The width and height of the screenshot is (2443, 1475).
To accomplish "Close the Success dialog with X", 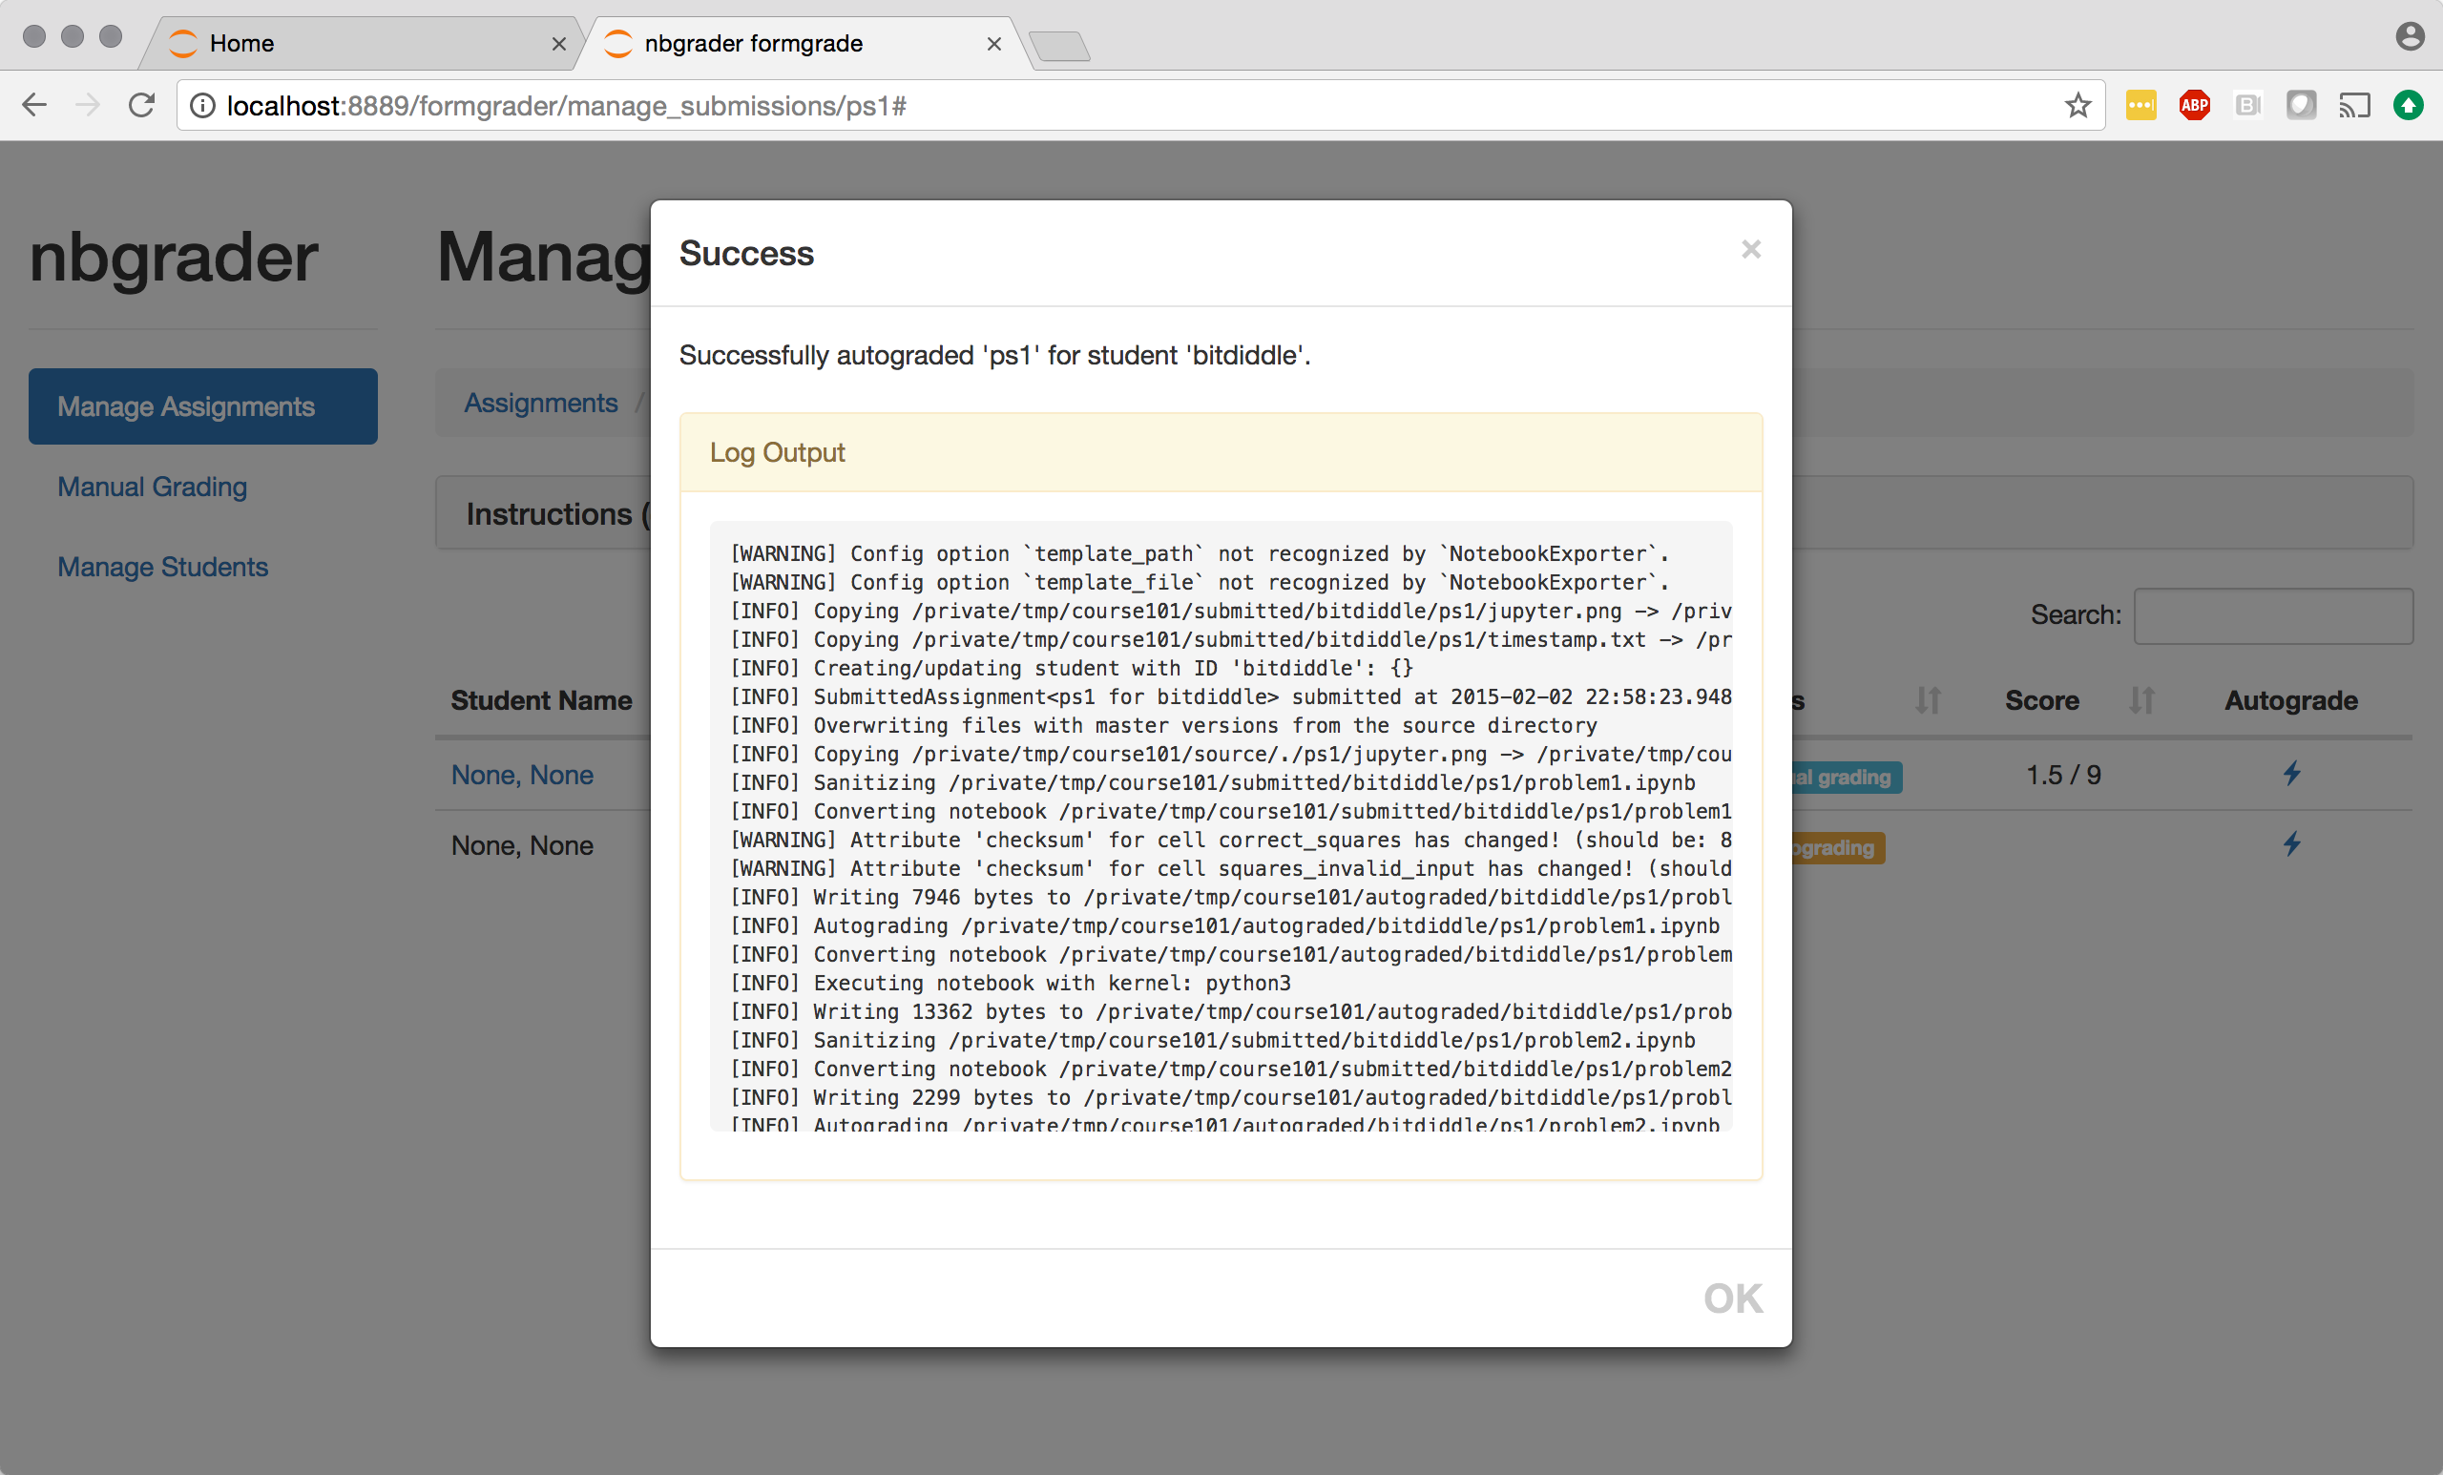I will [1751, 250].
